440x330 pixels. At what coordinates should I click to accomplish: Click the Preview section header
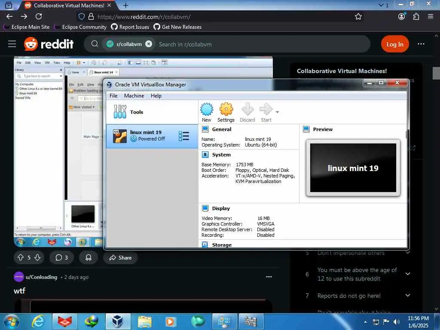[x=323, y=129]
